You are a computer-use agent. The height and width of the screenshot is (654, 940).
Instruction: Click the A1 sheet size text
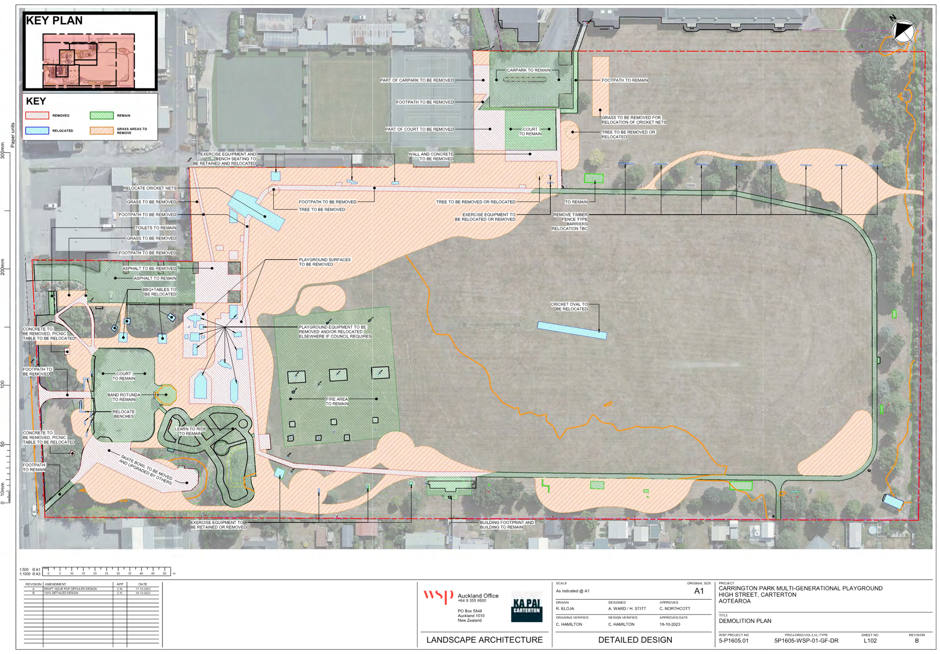coord(699,591)
